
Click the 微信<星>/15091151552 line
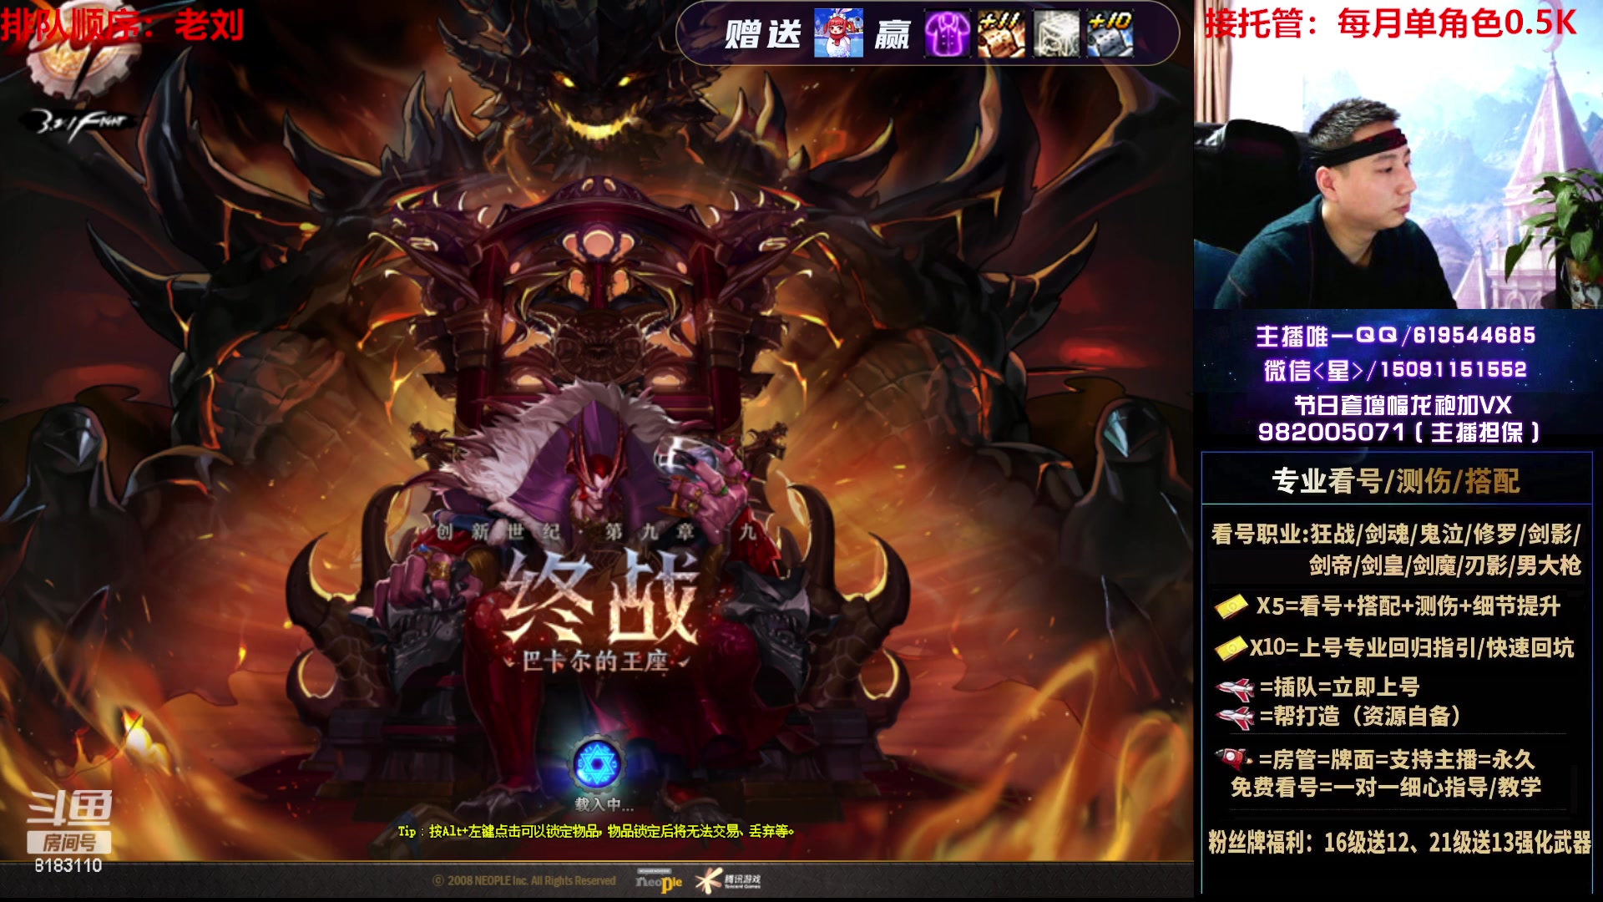1395,370
